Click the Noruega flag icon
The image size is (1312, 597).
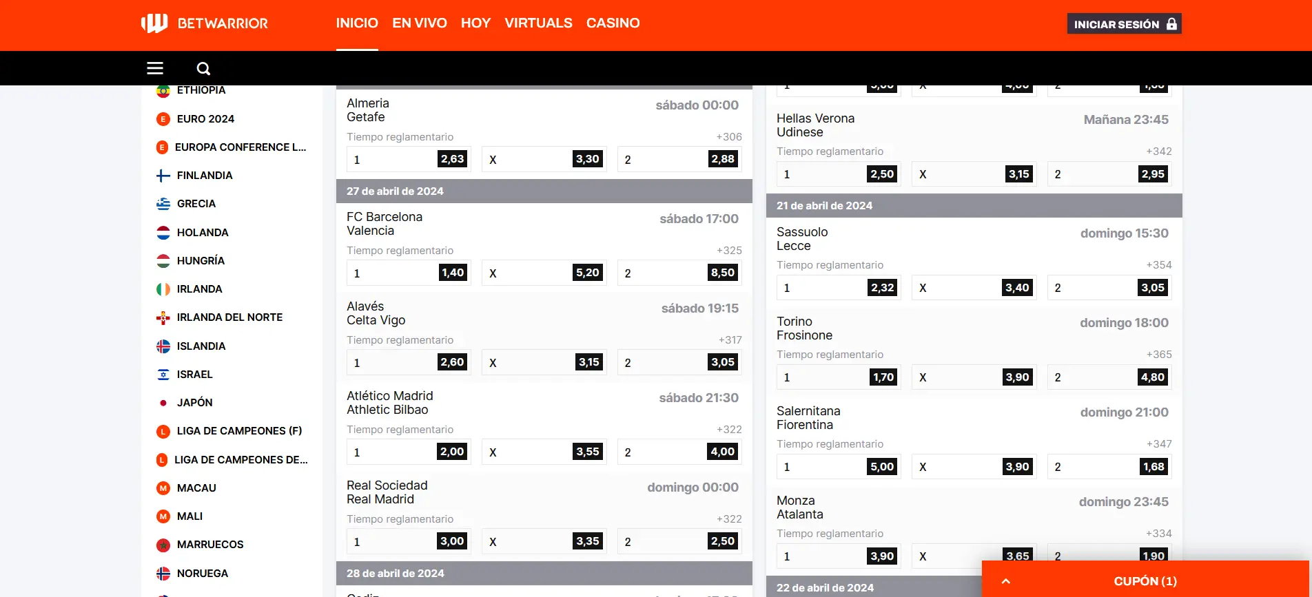click(163, 574)
